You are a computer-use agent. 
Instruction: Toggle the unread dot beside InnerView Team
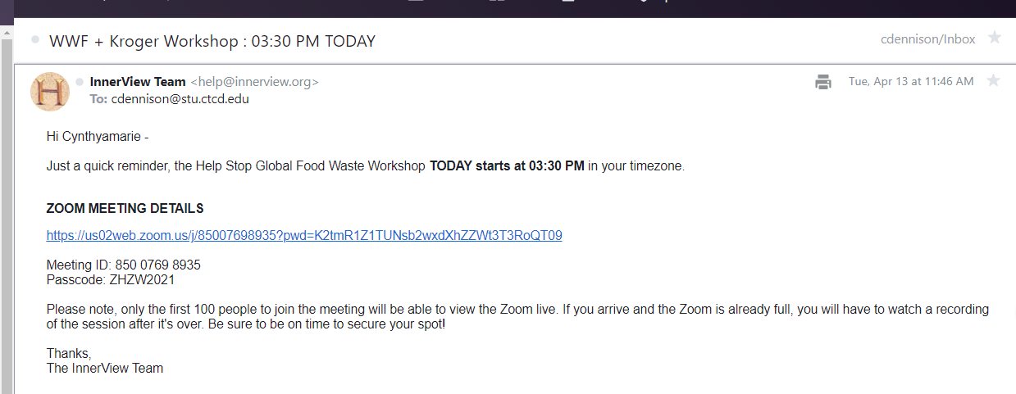coord(80,82)
